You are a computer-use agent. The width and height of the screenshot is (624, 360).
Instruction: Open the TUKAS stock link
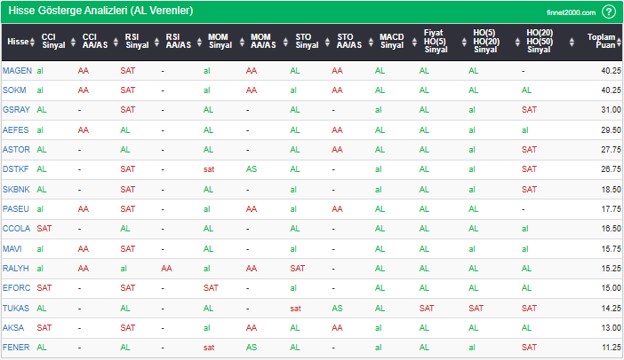tap(16, 308)
